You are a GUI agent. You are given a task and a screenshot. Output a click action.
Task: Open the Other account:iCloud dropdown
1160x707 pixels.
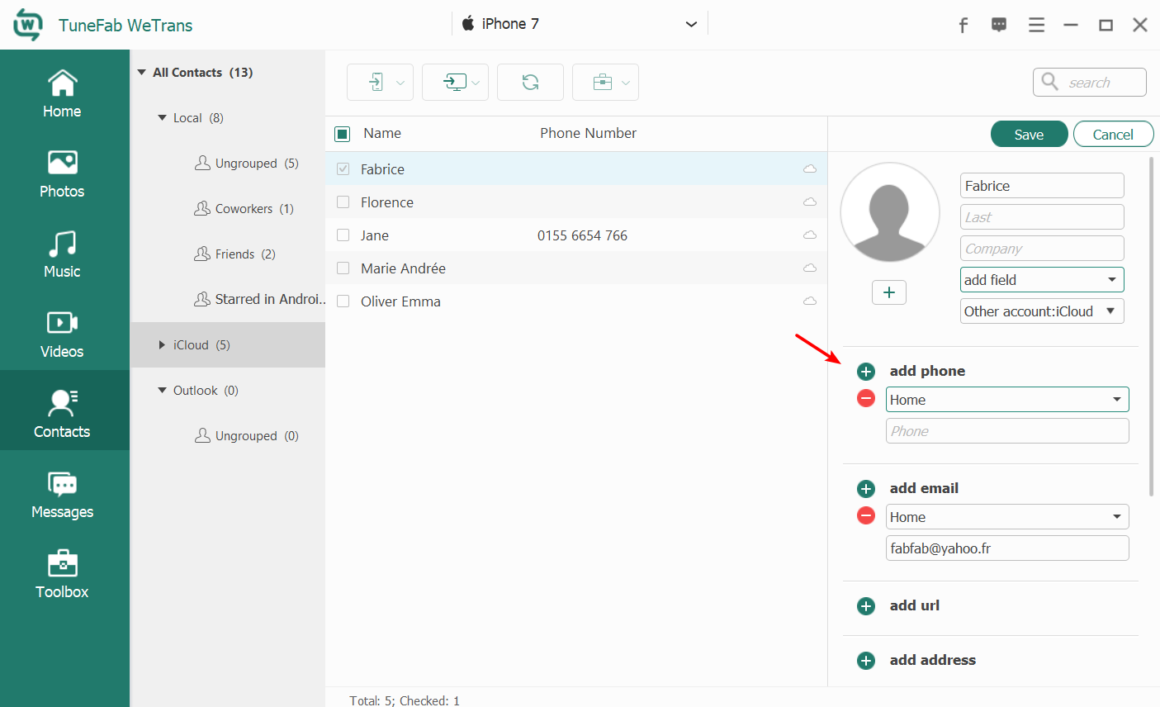(x=1042, y=311)
